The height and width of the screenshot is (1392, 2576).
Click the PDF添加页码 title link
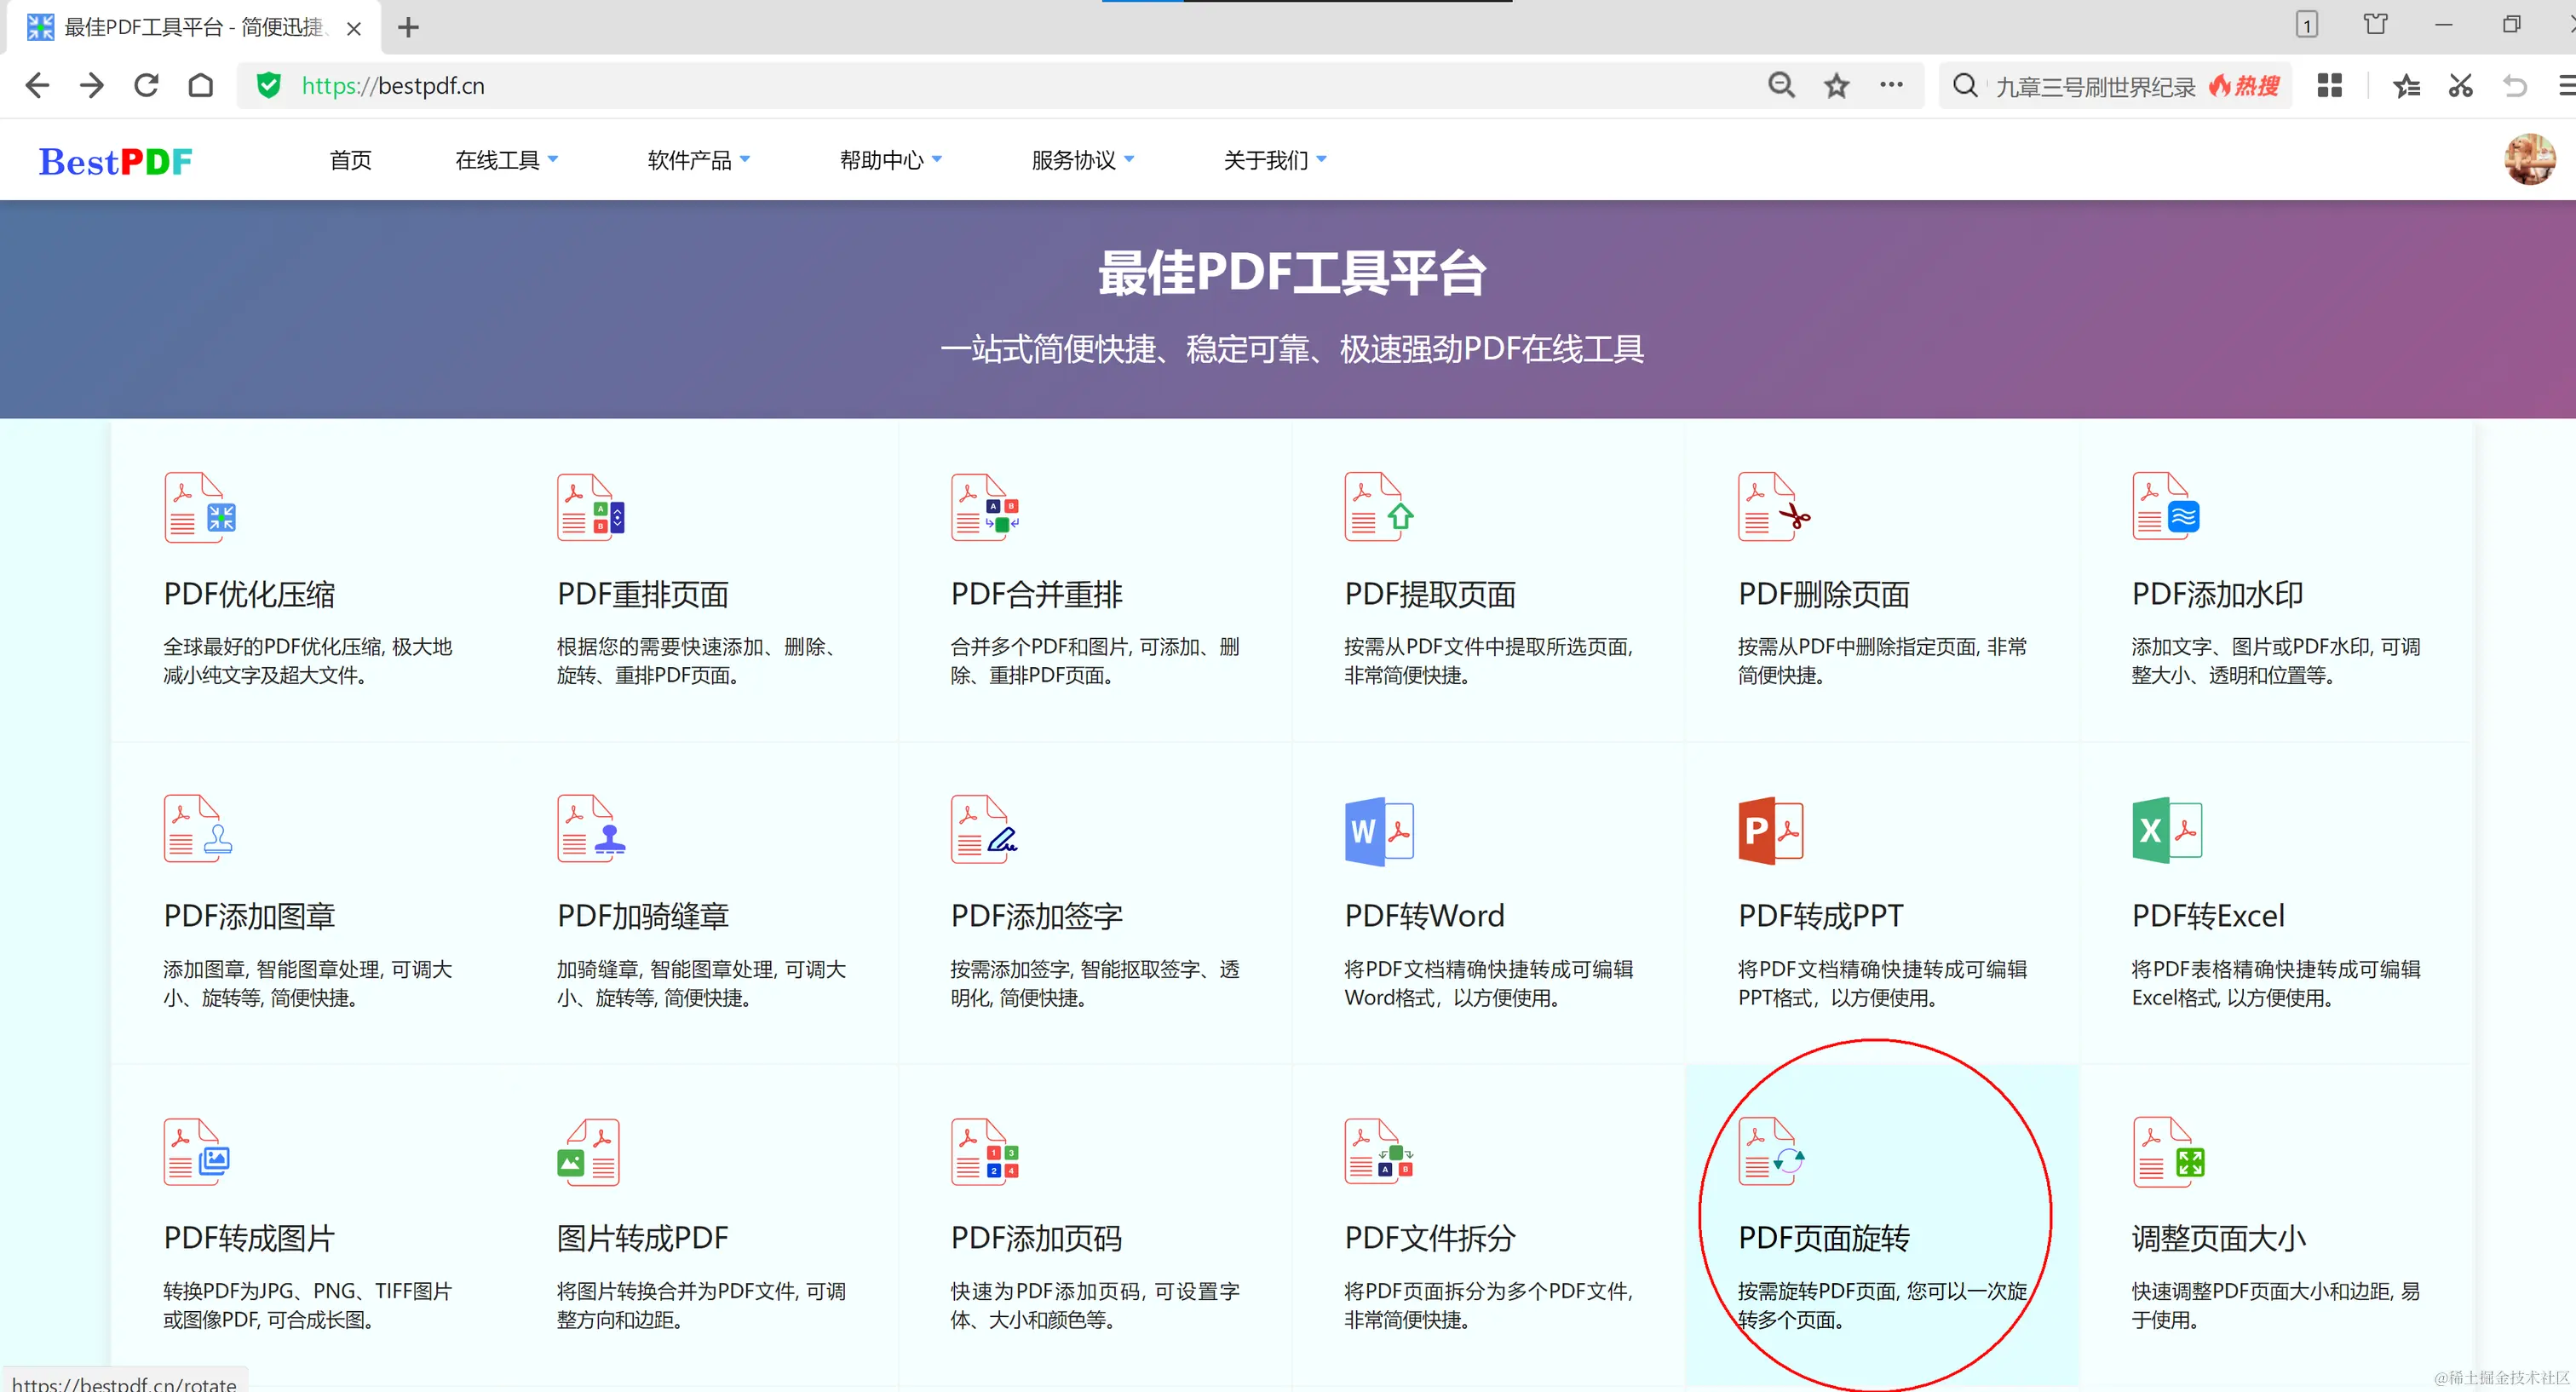click(1036, 1238)
